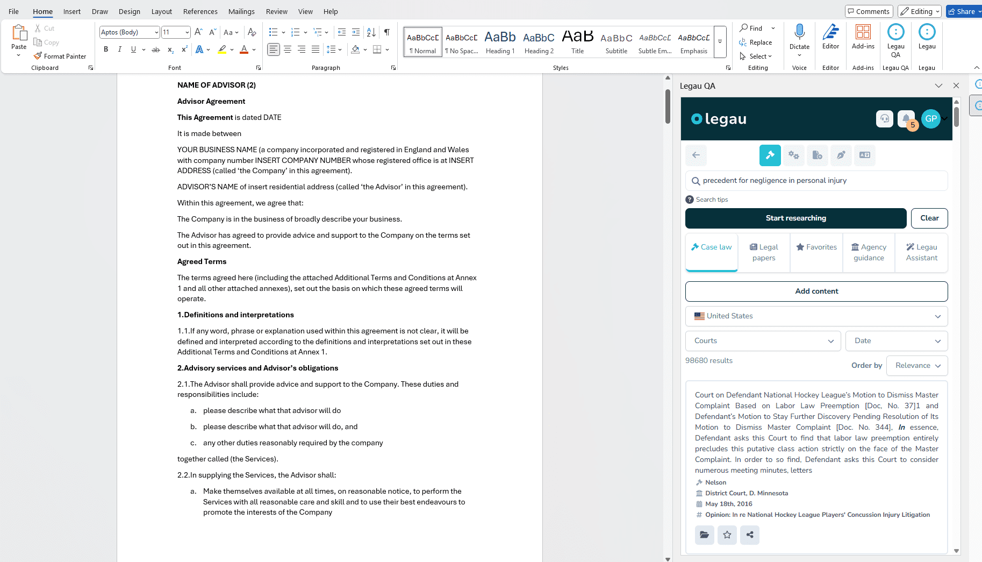Toggle bold formatting

click(106, 49)
